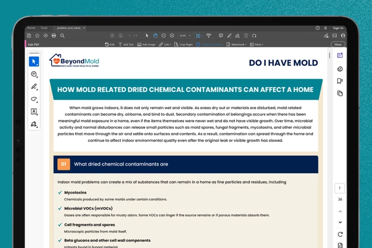Go to the next page arrow
The height and width of the screenshot is (248, 372).
[x=121, y=36]
